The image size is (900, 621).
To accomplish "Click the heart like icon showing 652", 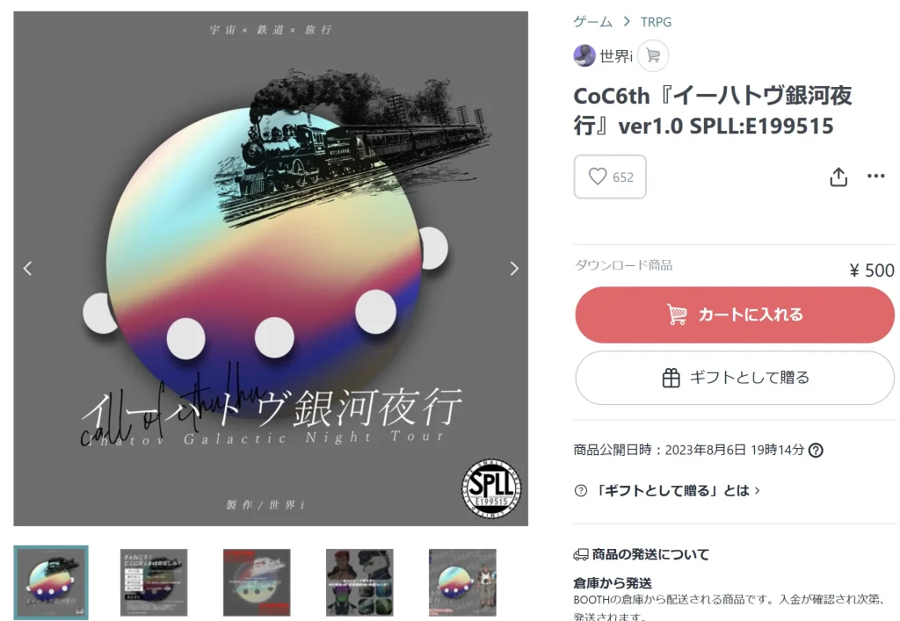I will coord(598,177).
